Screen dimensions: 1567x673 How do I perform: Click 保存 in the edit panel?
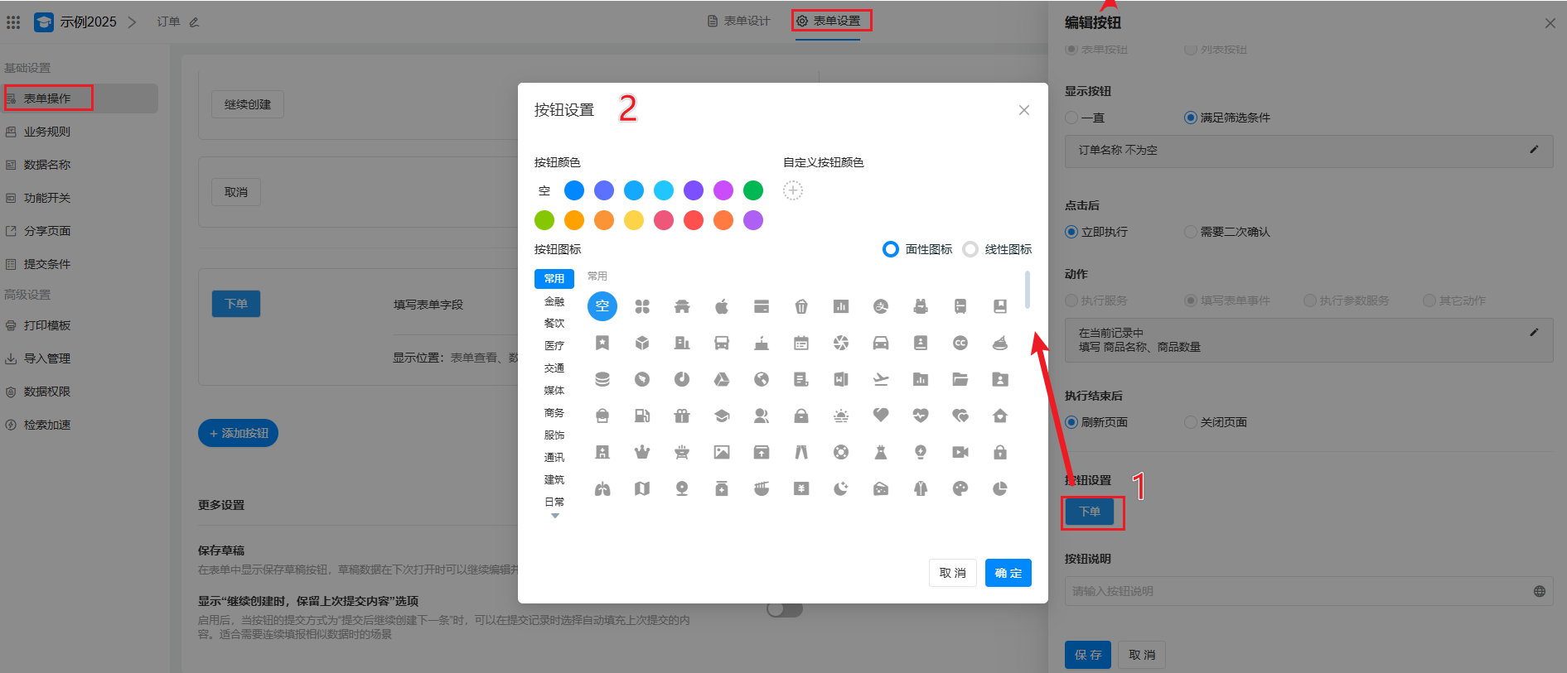click(x=1087, y=655)
